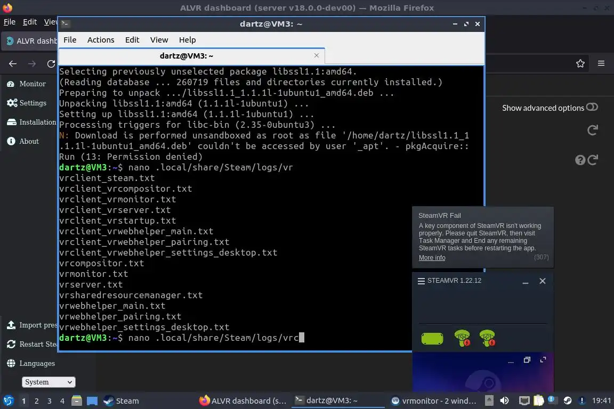Click Restart SteamVR in ALVR sidebar
Viewport: 614px width, 409px height.
coord(32,344)
